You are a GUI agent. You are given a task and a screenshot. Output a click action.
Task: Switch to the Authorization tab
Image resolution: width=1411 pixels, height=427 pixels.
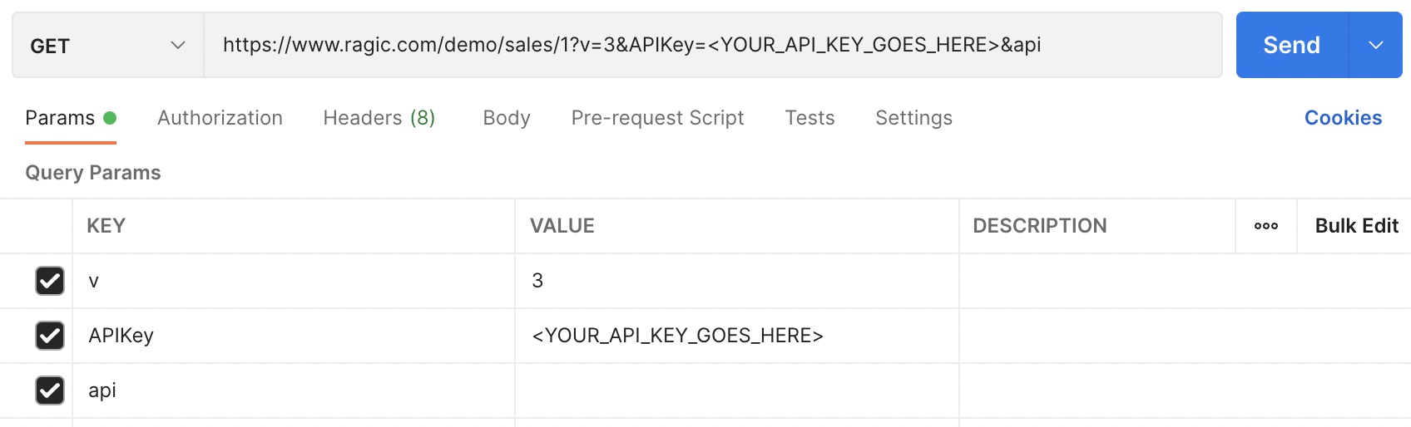pyautogui.click(x=220, y=118)
